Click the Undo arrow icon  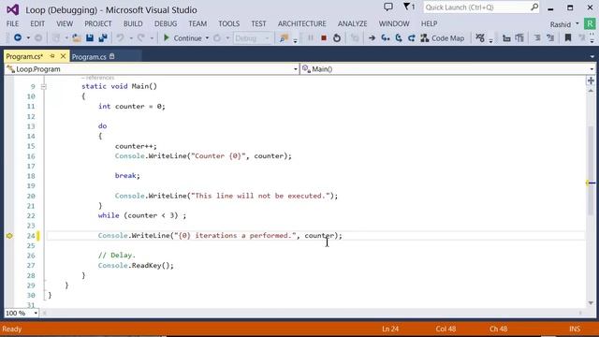tap(121, 37)
